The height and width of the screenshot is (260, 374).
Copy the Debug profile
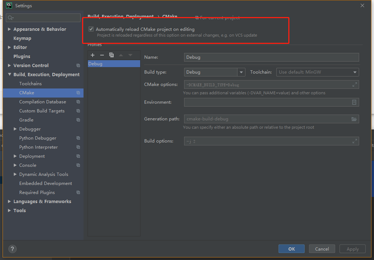111,55
